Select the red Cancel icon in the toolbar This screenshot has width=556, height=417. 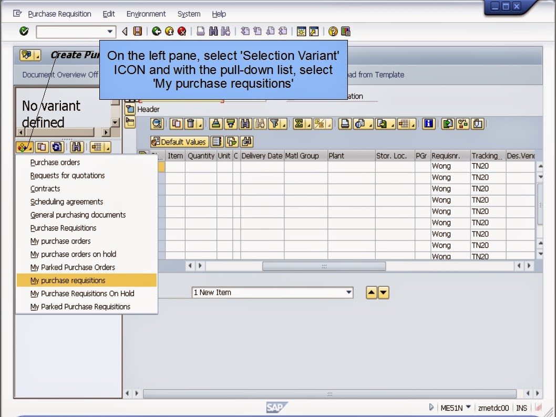click(x=183, y=31)
